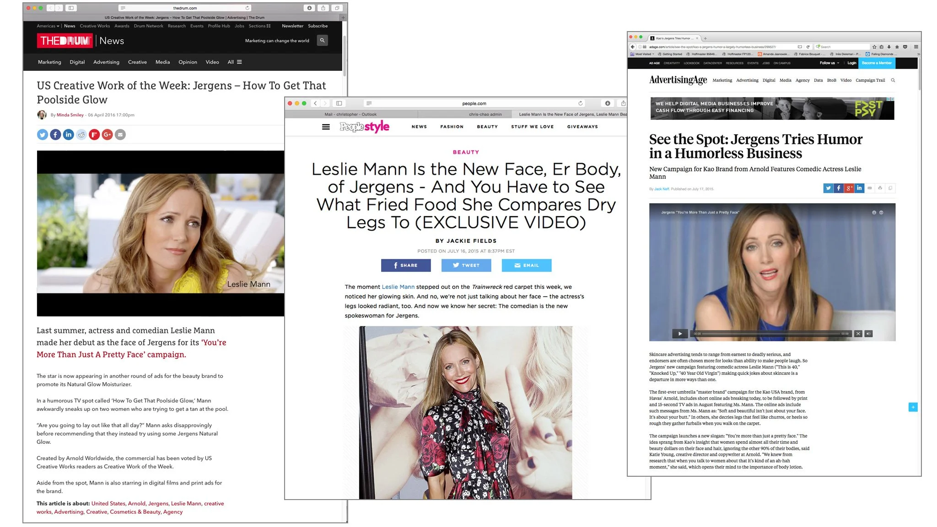Screen dimensions: 937x527
Task: Toggle reader view in Firefox address bar
Action: 800,47
